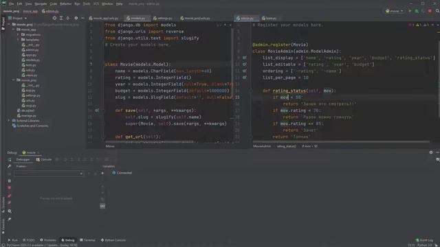The image size is (440, 247).
Task: Click the red stop icon in Debug sidebar
Action: click(9, 187)
